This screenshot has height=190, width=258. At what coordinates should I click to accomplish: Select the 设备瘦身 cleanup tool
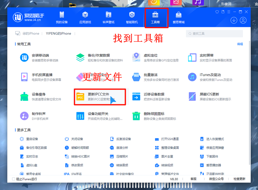coord(41,97)
